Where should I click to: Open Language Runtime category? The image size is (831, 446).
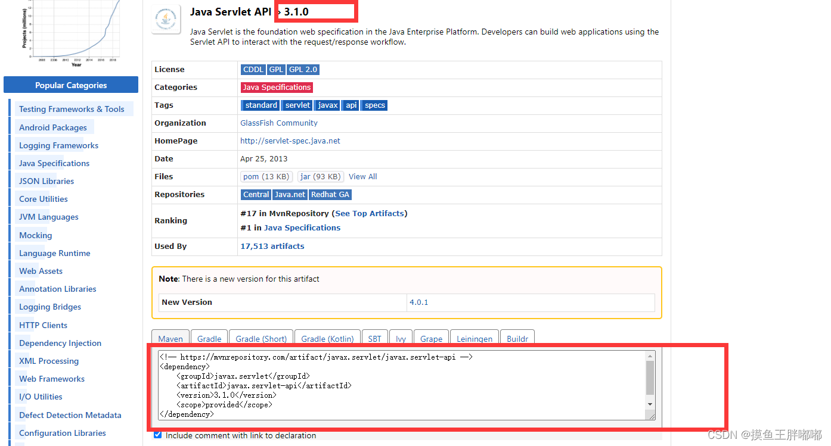[55, 253]
